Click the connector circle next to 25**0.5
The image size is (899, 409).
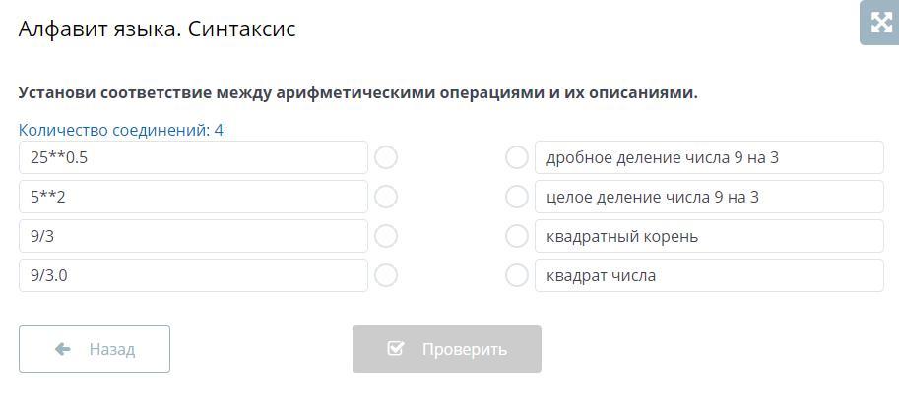[386, 157]
